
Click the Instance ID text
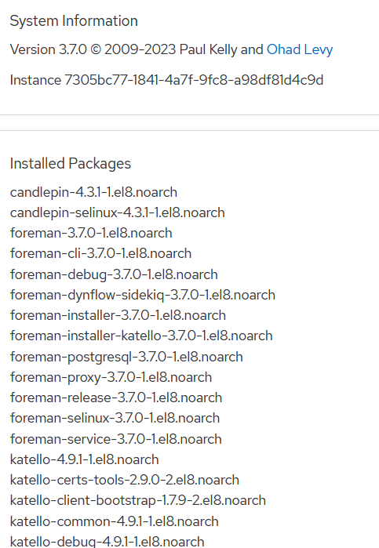tap(166, 80)
